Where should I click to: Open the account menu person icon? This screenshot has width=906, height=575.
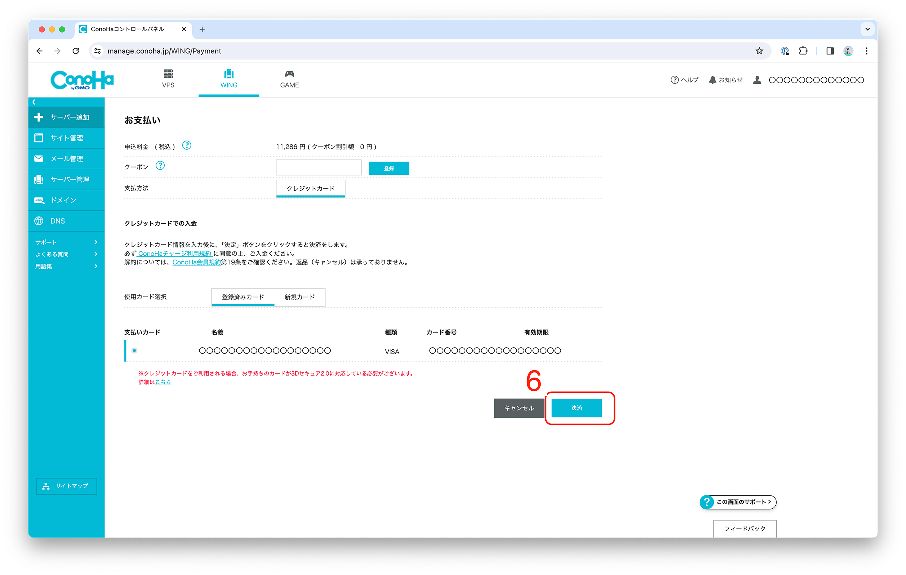757,80
